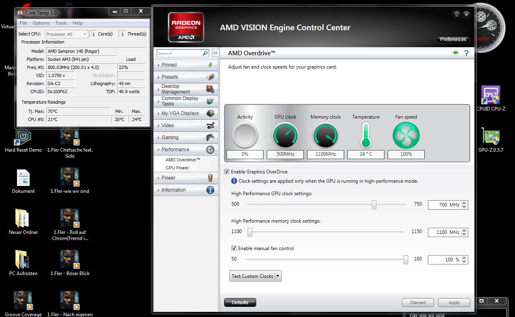Expand the Video section
Image resolution: width=515 pixels, height=317 pixels.
(x=158, y=125)
